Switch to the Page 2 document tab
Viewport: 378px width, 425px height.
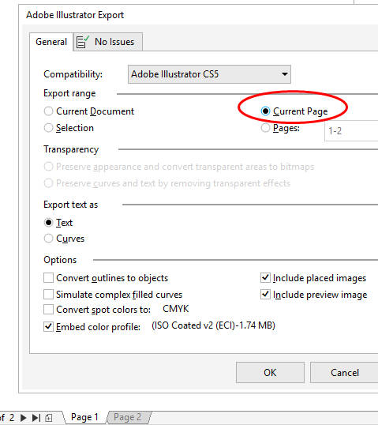pos(128,417)
